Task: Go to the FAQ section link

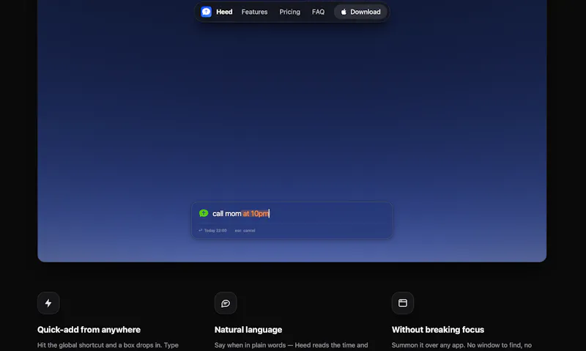Action: (x=318, y=12)
